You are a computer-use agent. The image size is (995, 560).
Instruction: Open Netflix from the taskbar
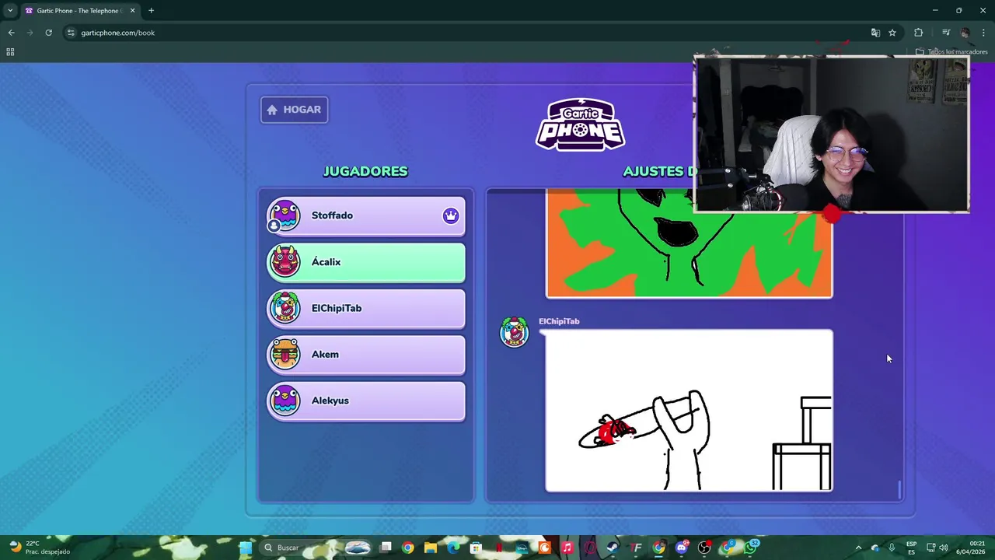(498, 548)
